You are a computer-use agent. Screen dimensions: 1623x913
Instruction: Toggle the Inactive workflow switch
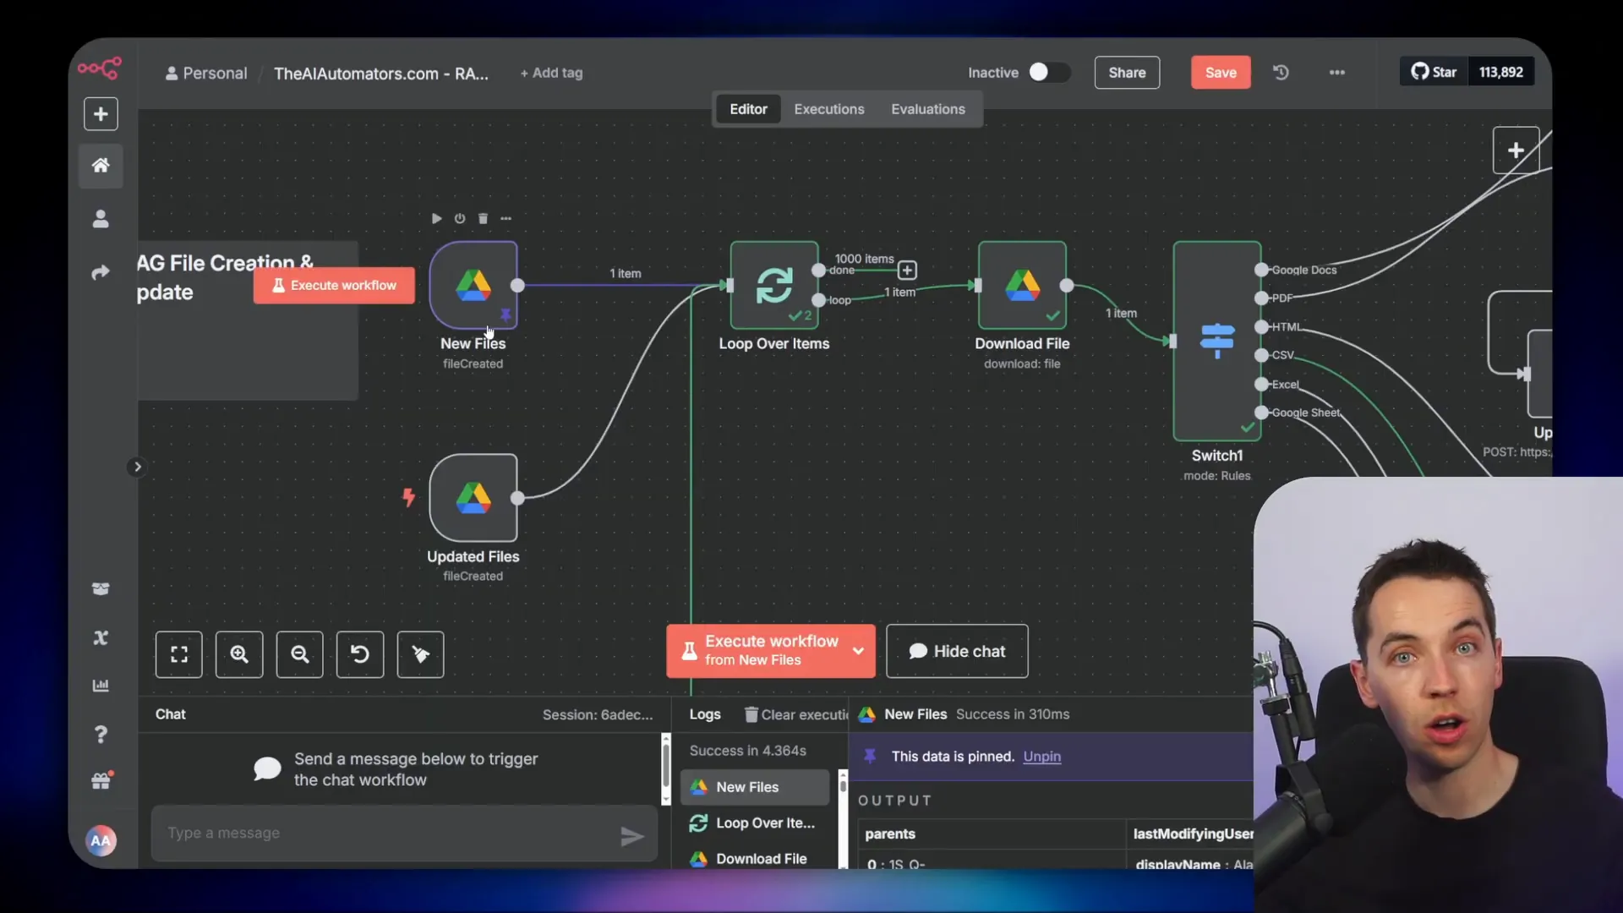click(x=1048, y=73)
